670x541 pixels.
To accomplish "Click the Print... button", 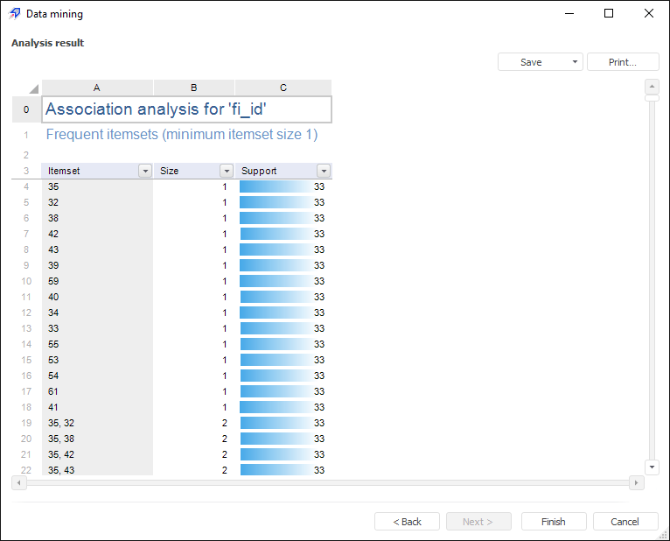I will pos(623,62).
